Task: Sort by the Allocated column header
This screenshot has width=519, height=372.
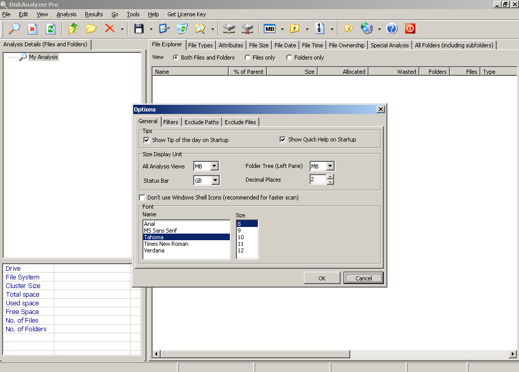Action: pos(343,72)
